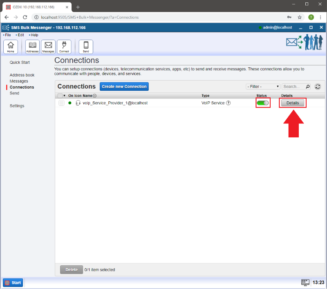
Task: Tick the select-all checkbox in header
Action: click(x=60, y=96)
